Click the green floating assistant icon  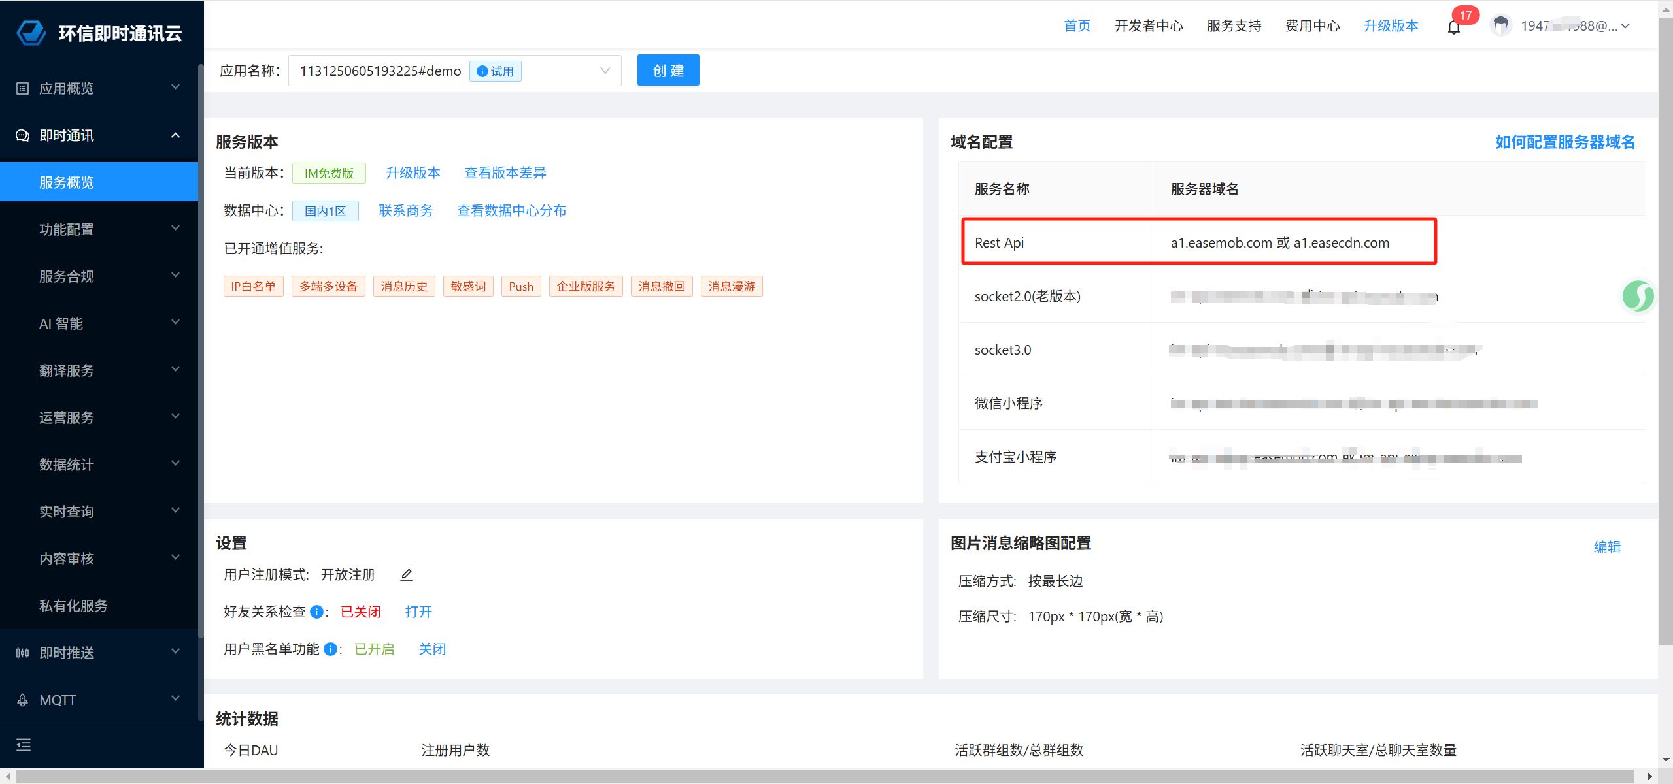click(1638, 296)
